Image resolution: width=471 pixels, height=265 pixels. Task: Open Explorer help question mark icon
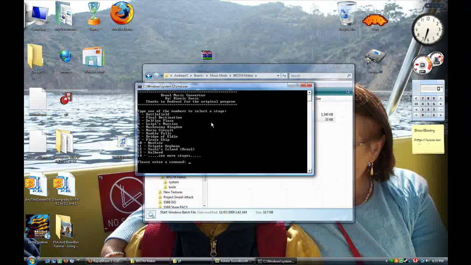coord(348,91)
